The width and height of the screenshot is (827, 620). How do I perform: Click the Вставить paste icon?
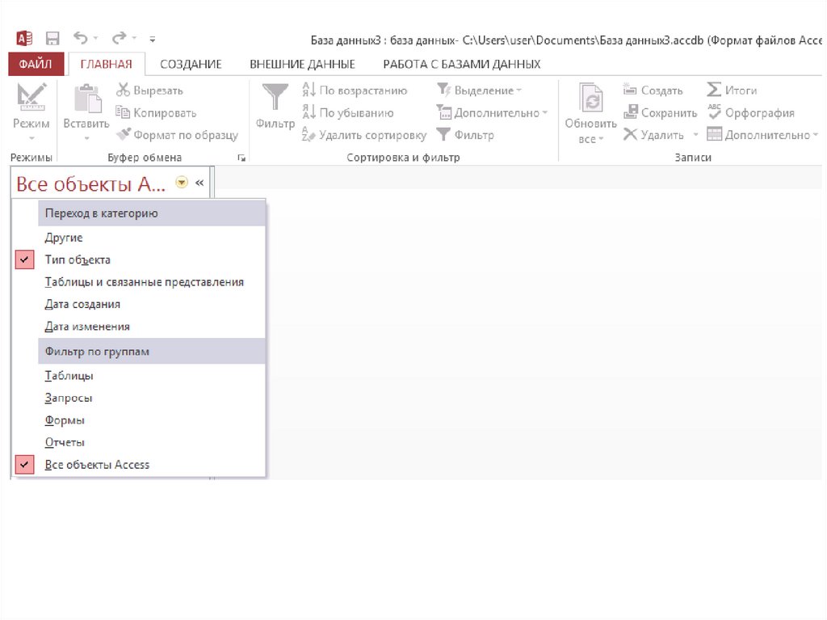coord(86,99)
